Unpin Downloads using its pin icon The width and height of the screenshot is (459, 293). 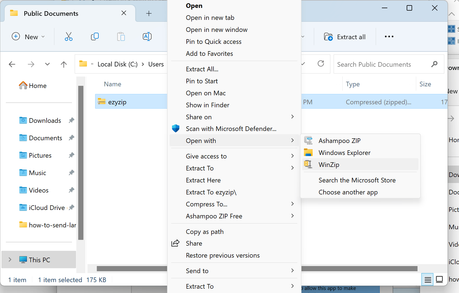(x=71, y=120)
